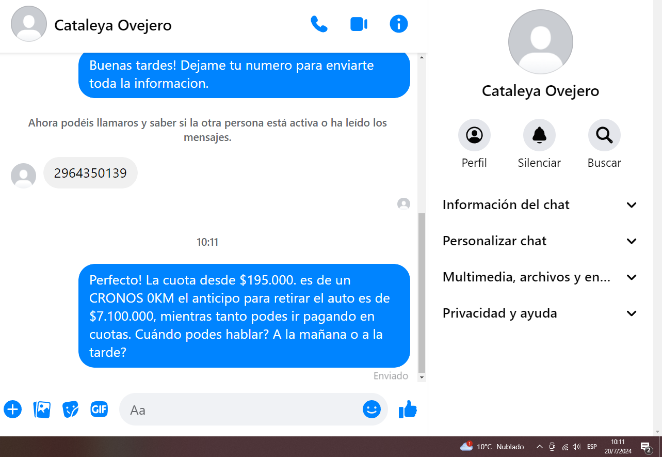Screen dimensions: 662x457
Task: Open Cataleya's Perfil button
Action: [474, 144]
